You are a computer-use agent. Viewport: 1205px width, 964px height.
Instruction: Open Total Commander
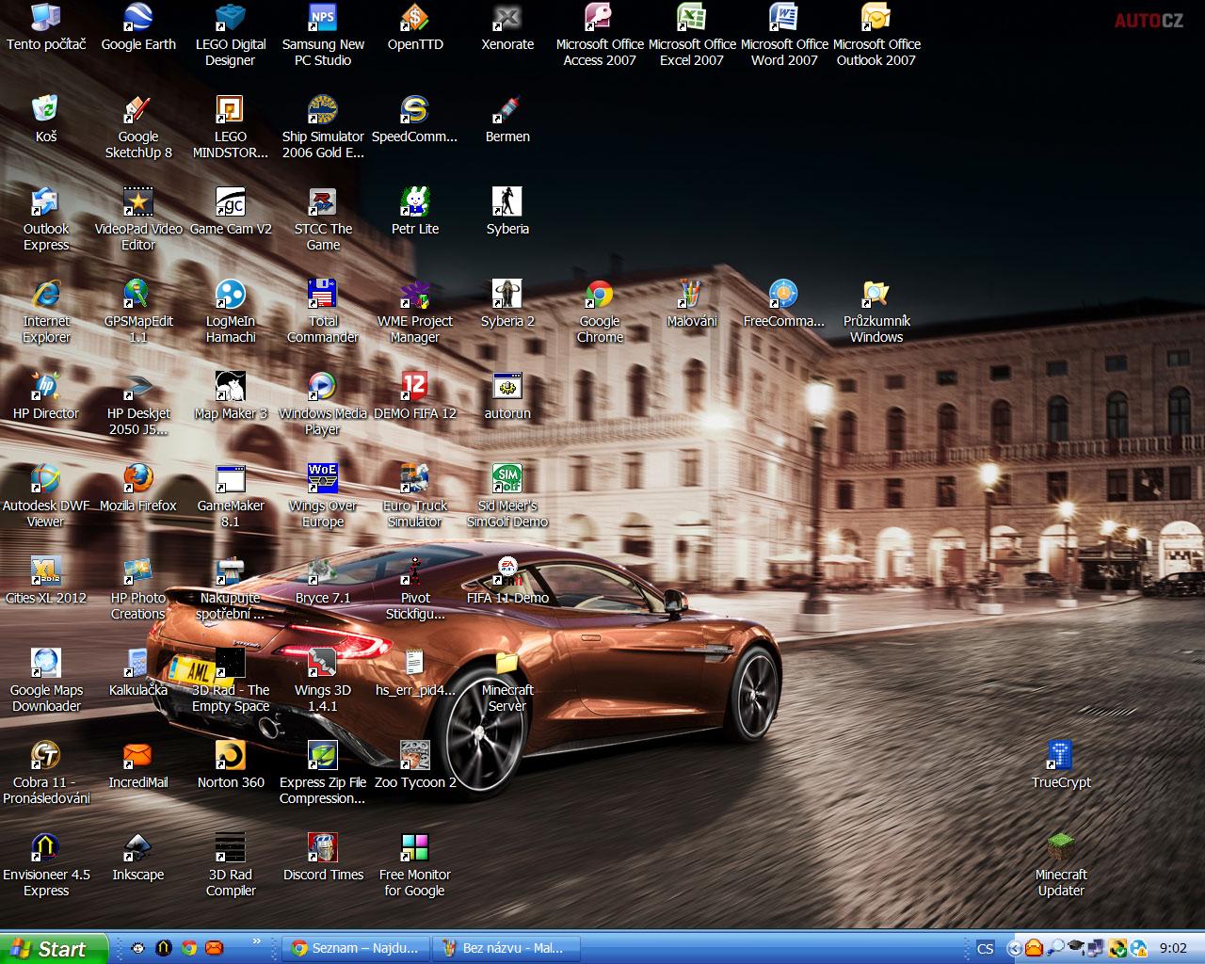coord(323,294)
